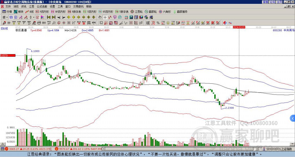Select the percent % tool
Screen dimensions: 295x157
click(x=158, y=23)
